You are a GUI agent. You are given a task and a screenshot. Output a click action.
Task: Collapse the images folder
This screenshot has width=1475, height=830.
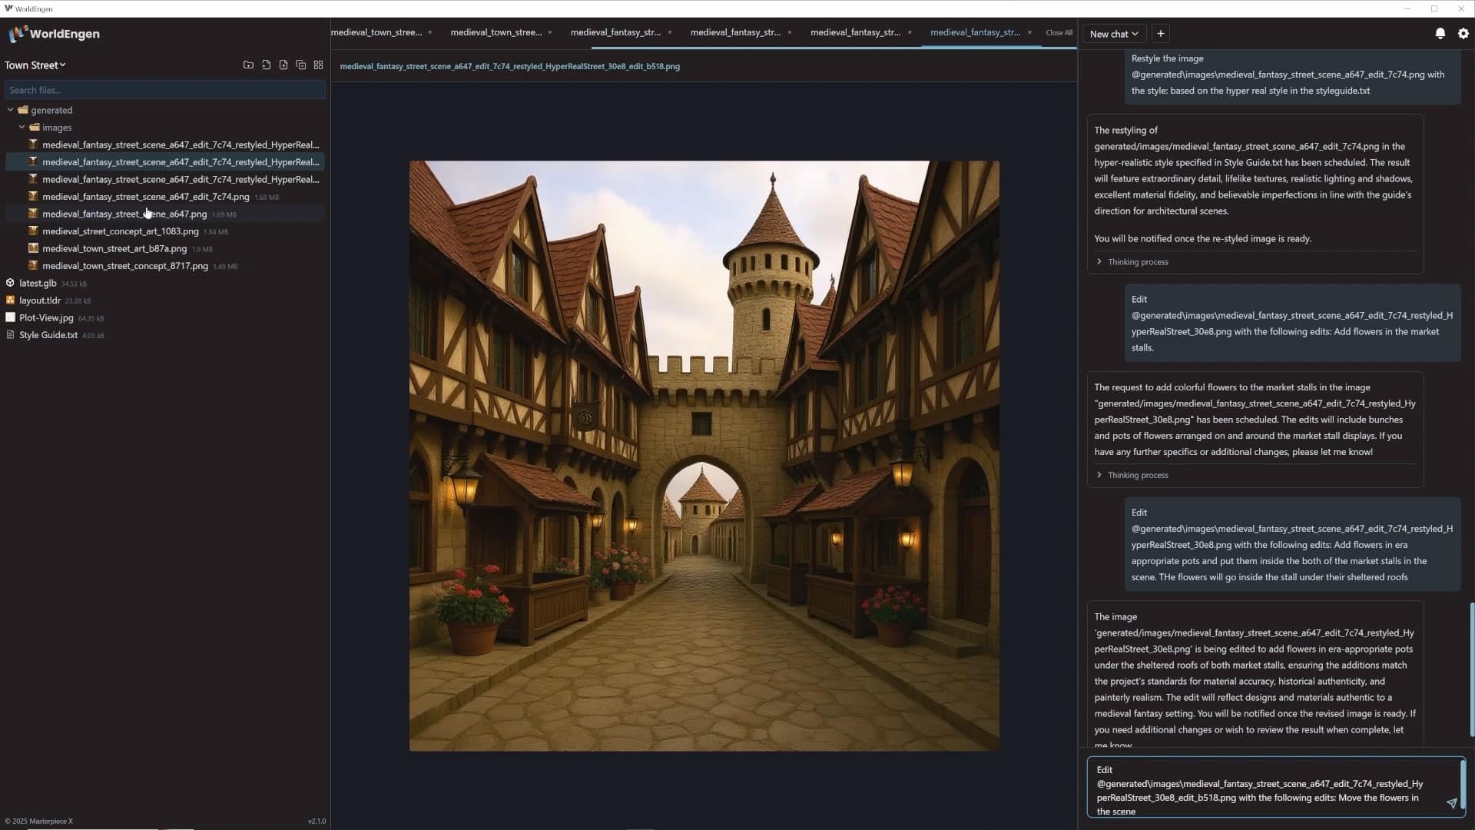22,127
